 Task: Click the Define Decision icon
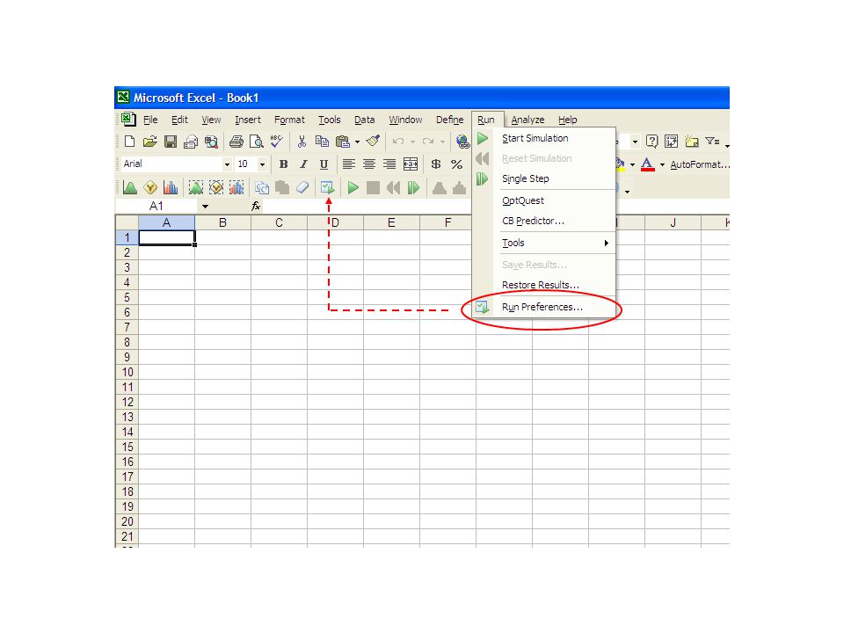pyautogui.click(x=150, y=187)
